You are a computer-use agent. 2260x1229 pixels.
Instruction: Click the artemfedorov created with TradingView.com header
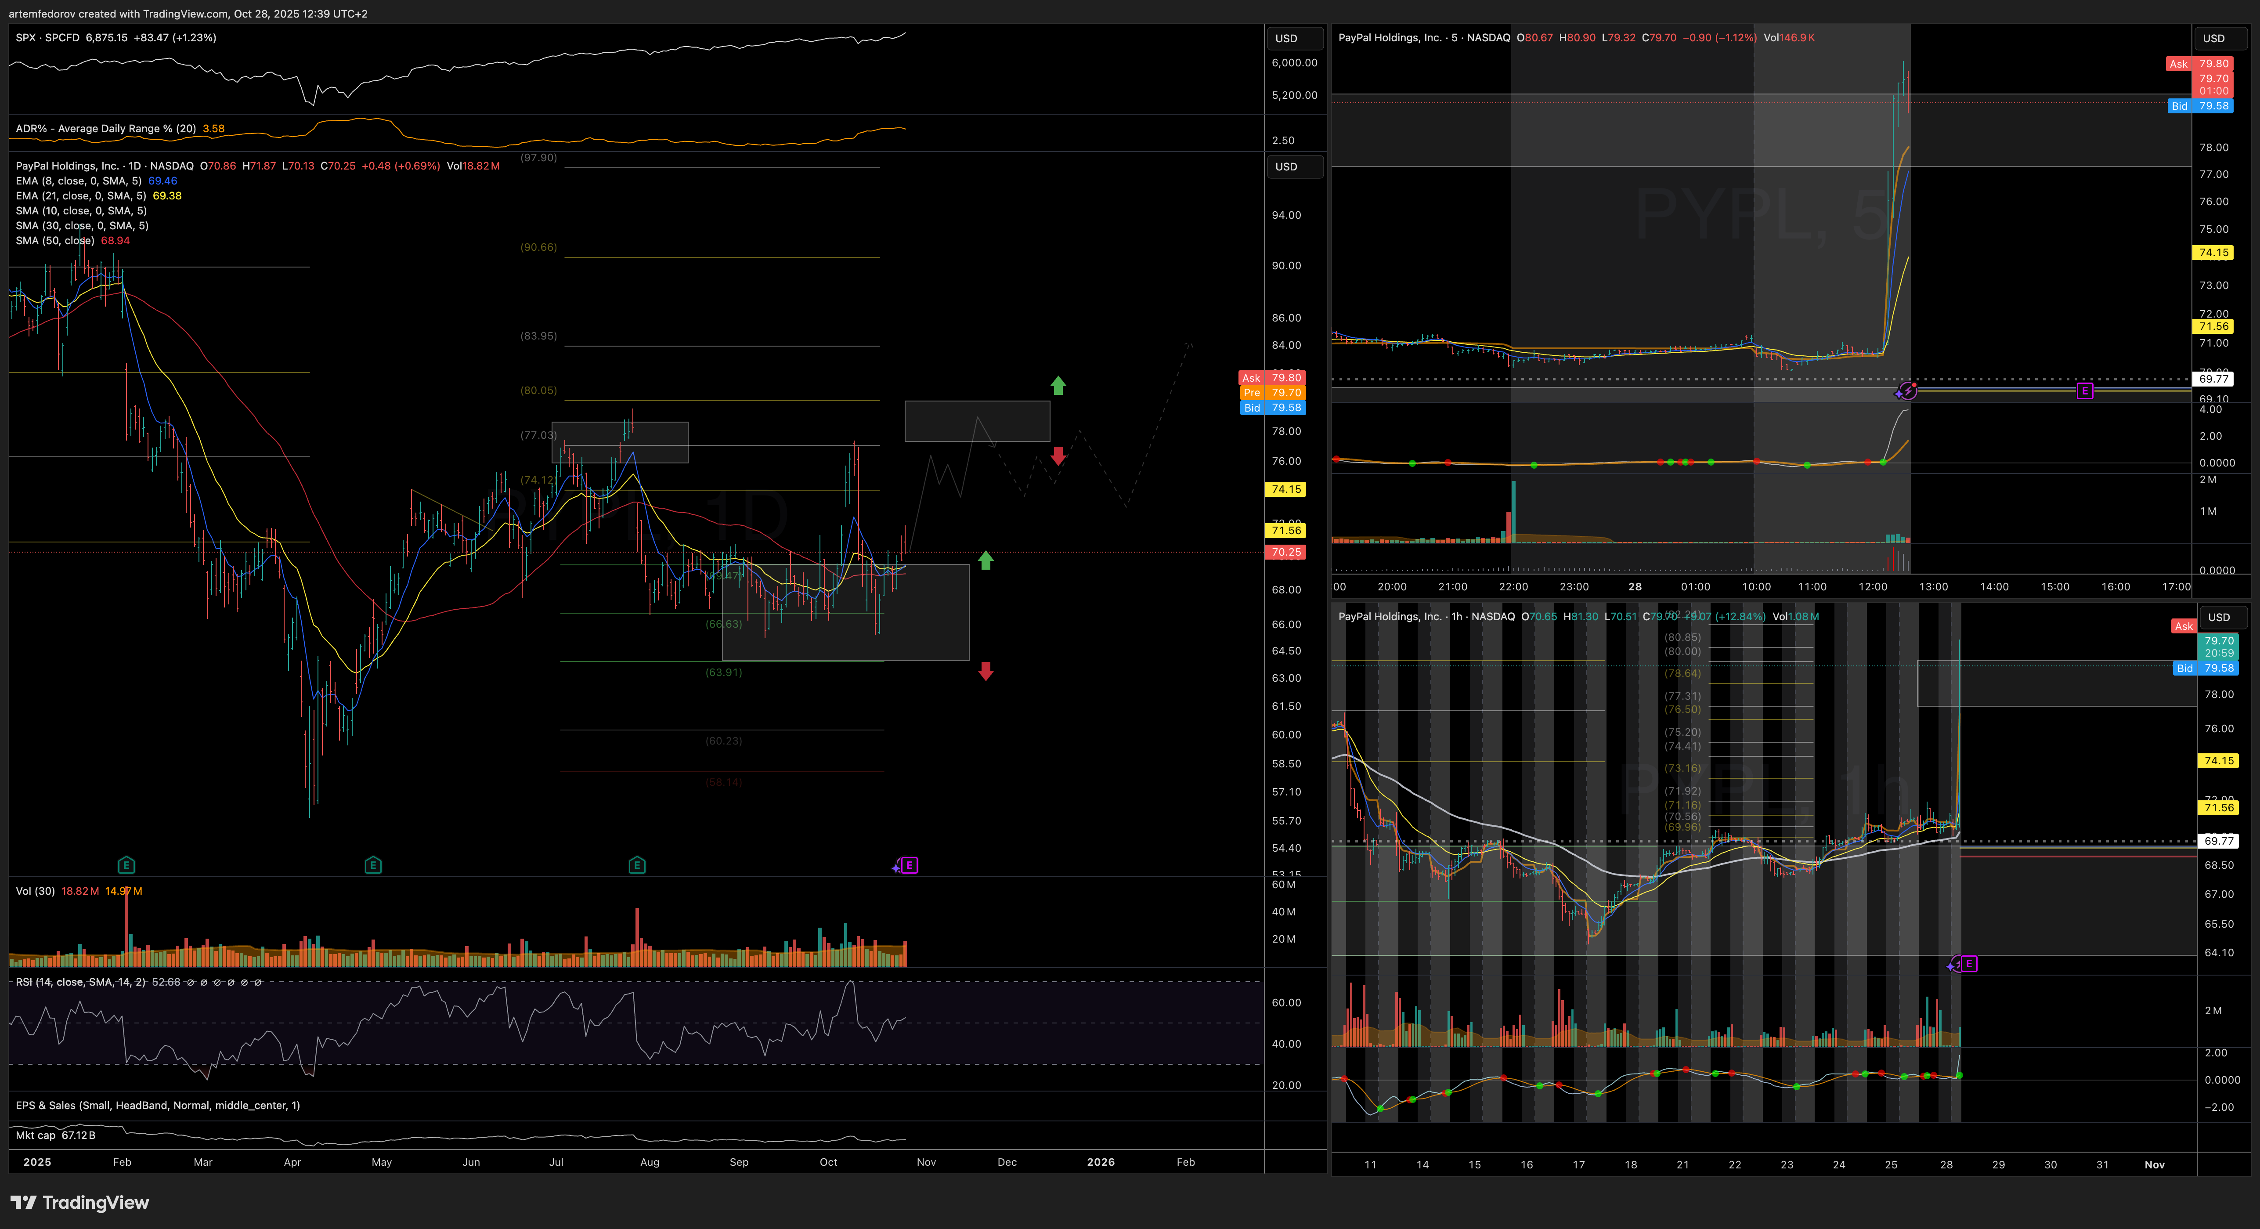point(188,13)
